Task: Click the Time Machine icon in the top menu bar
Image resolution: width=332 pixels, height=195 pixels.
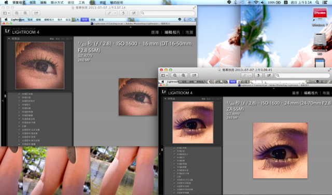Action: (x=242, y=2)
